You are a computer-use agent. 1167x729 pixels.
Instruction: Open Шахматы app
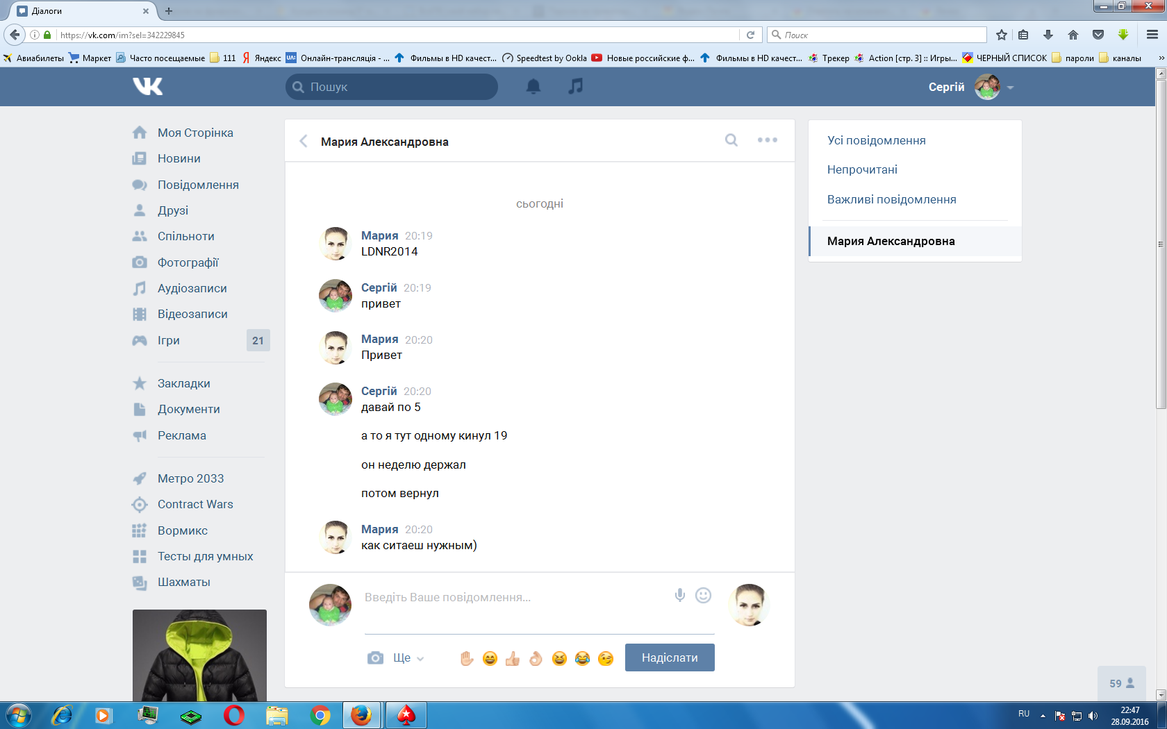click(184, 582)
